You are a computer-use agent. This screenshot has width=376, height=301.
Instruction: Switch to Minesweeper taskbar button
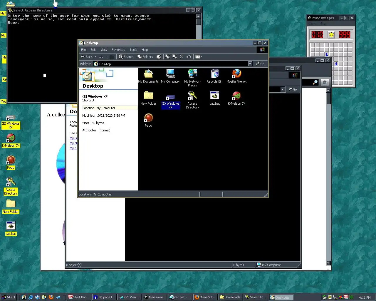click(x=155, y=297)
